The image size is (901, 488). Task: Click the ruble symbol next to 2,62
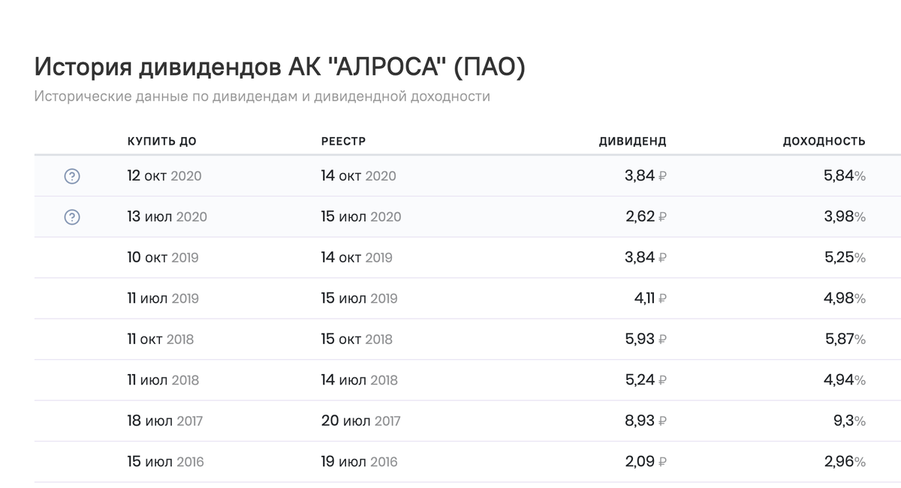click(x=664, y=217)
